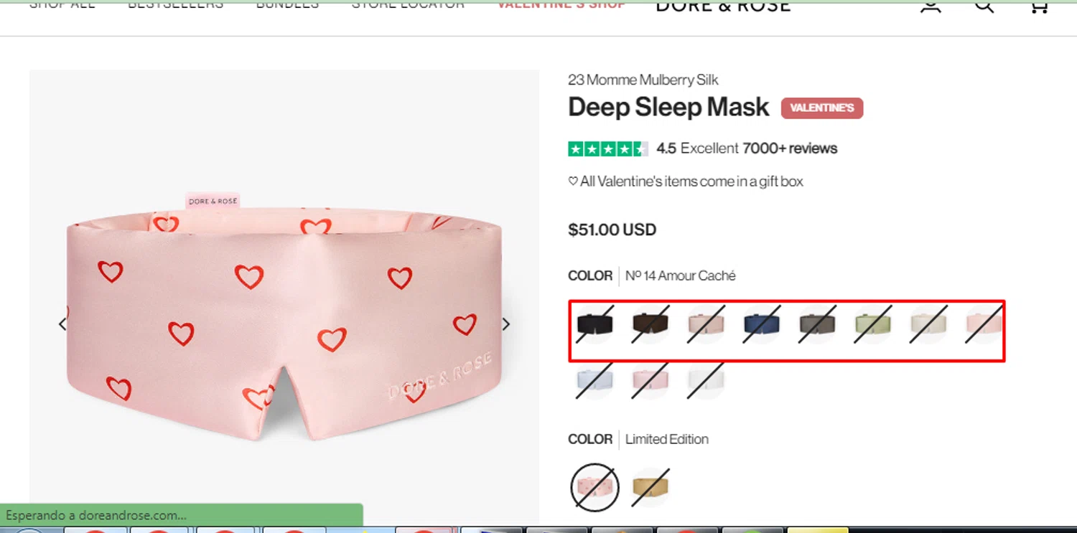Show previous product image with left arrow
Screen dimensions: 1077x533
click(62, 324)
